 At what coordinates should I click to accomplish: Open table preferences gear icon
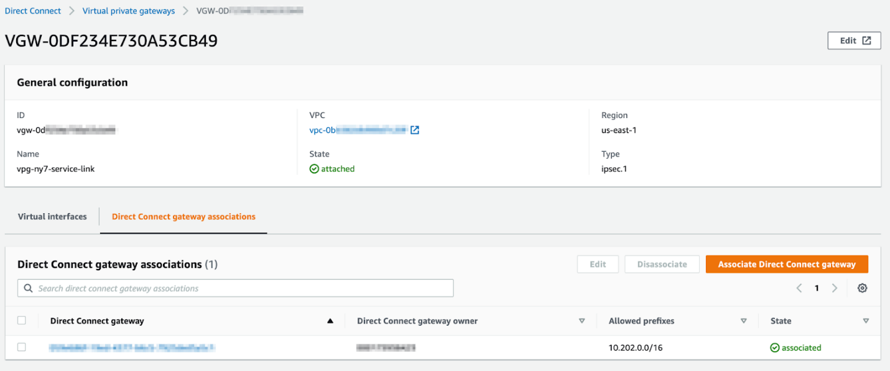862,288
